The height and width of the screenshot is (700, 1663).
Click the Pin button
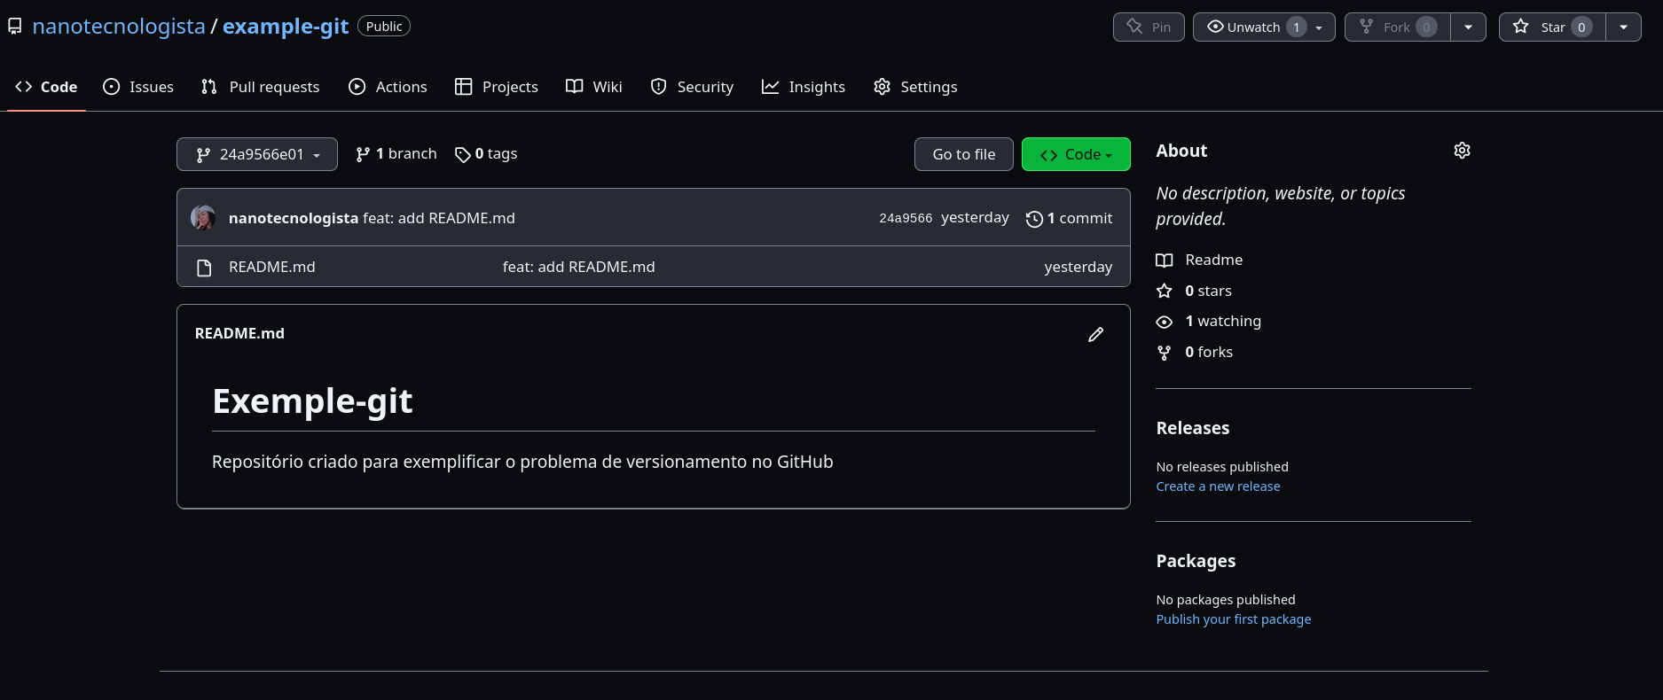tap(1149, 27)
